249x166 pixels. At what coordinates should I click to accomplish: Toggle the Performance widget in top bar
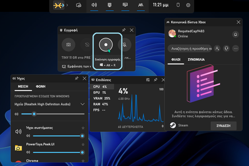[x=125, y=5]
